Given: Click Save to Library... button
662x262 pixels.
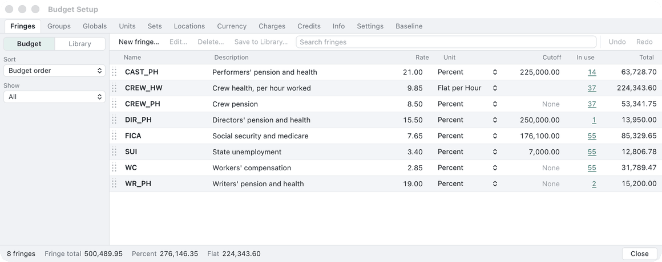Looking at the screenshot, I should coord(261,42).
